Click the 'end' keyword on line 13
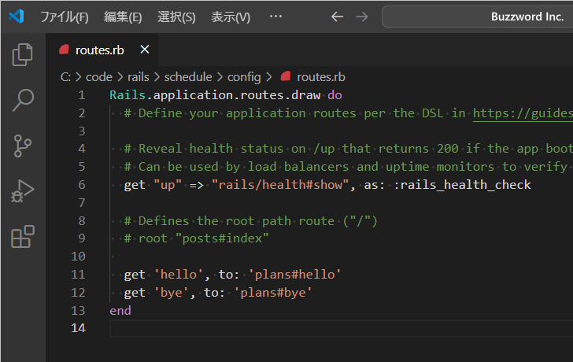The image size is (573, 362). (x=120, y=311)
